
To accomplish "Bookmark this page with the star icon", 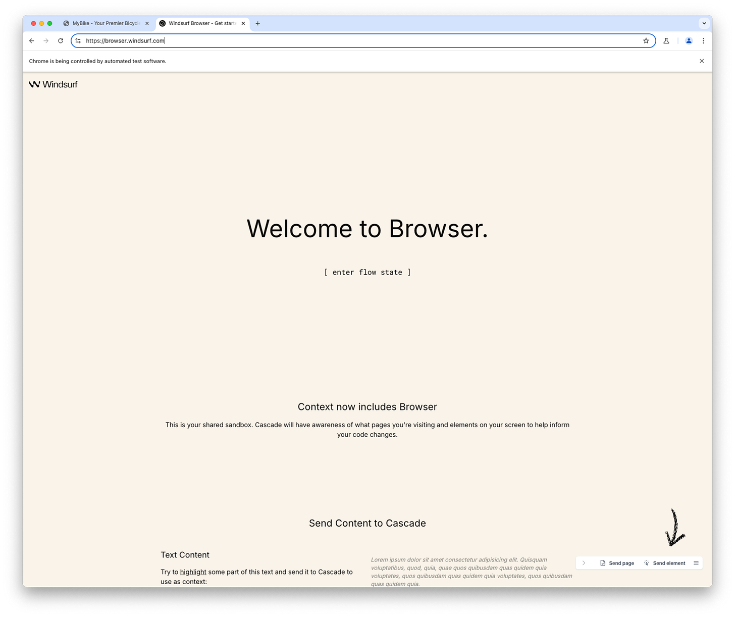I will click(646, 41).
